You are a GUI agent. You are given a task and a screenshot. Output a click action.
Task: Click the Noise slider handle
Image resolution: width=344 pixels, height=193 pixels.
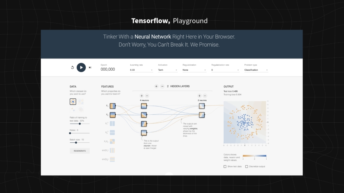coord(70,133)
